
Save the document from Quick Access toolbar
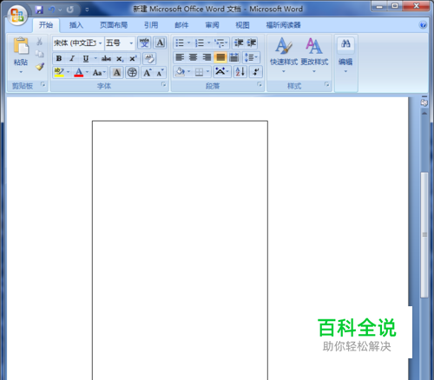(39, 10)
